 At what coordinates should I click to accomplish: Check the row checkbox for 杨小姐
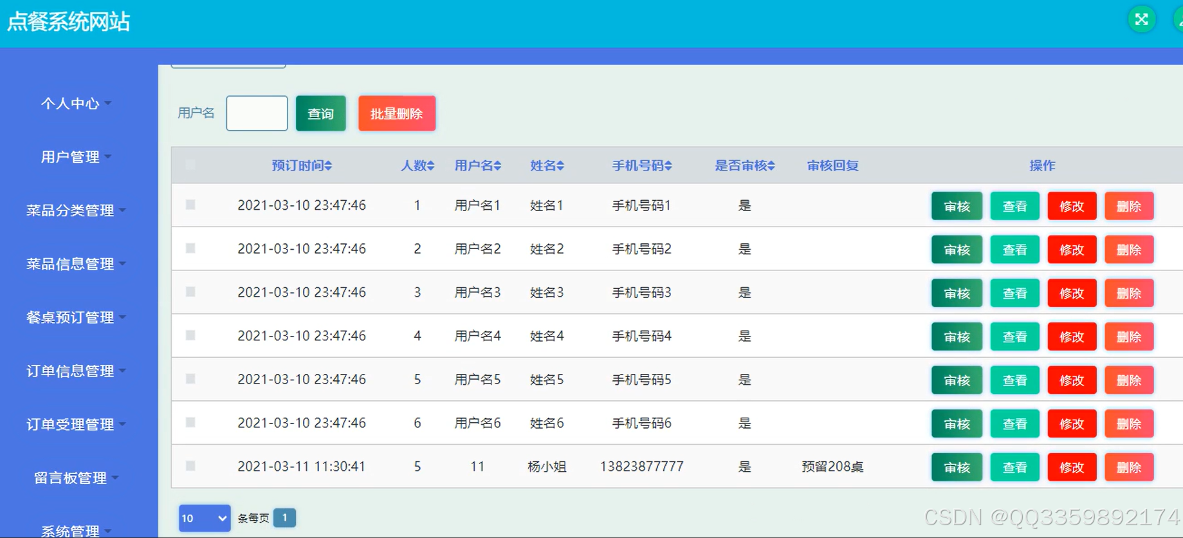pyautogui.click(x=190, y=466)
